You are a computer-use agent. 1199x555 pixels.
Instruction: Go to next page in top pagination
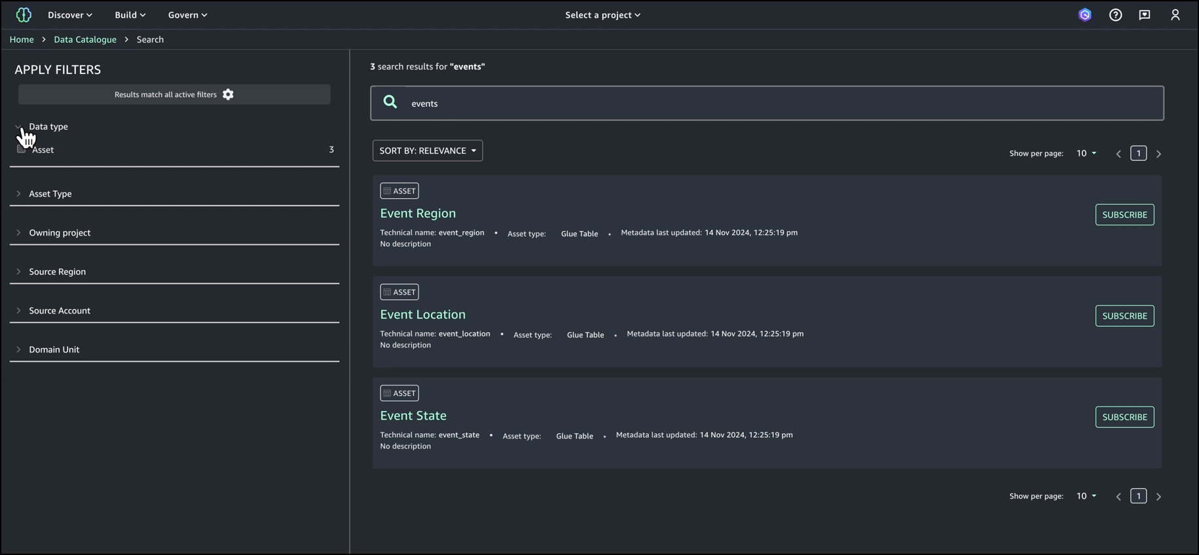[1159, 154]
